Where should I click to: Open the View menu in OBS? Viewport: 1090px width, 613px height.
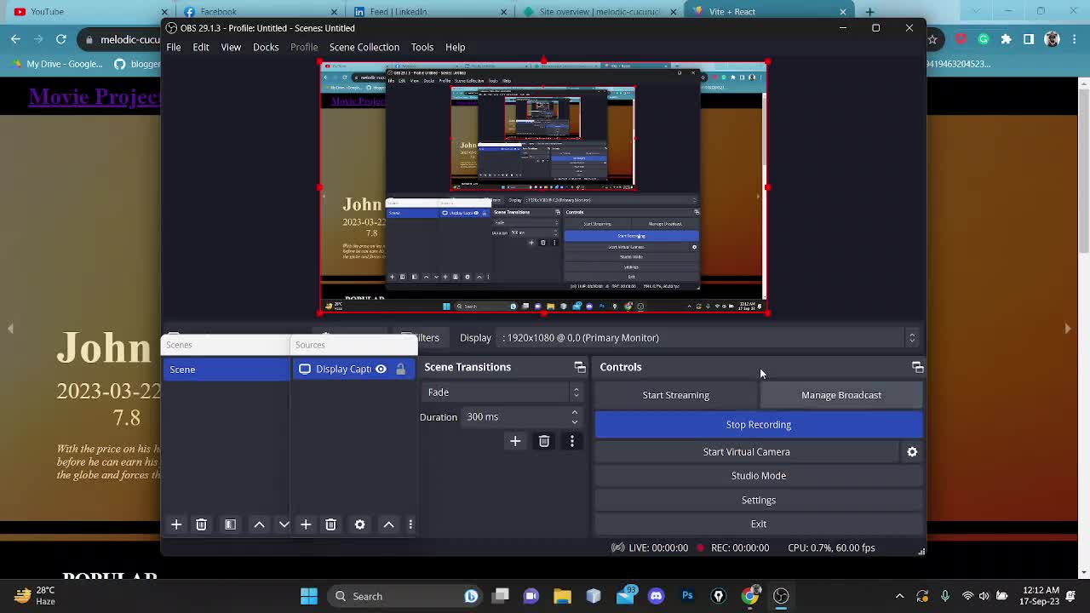tap(231, 47)
